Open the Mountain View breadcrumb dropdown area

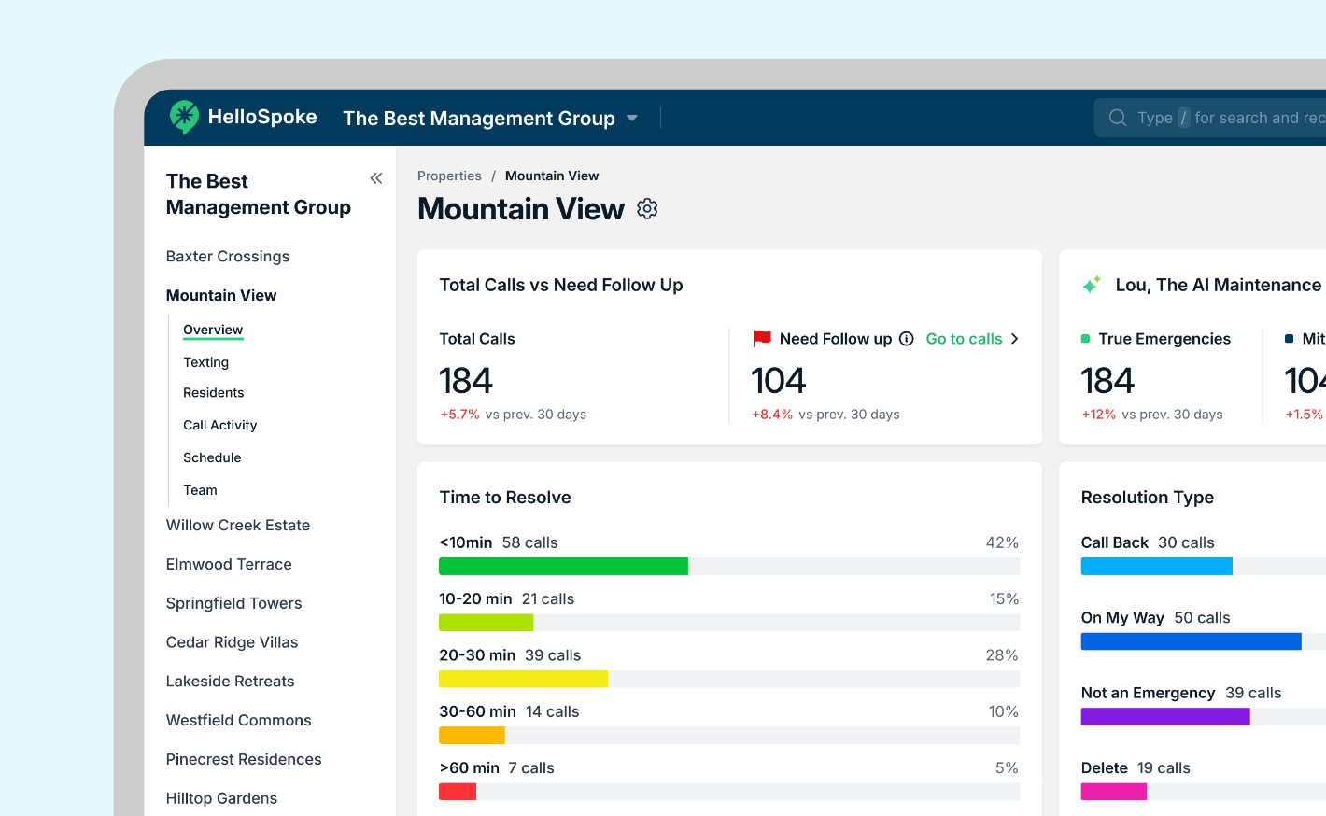[551, 176]
